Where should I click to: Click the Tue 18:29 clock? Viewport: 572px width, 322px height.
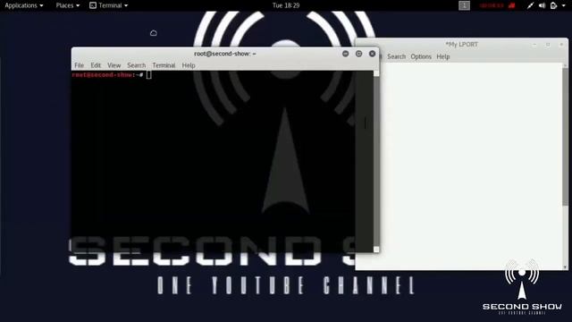286,5
